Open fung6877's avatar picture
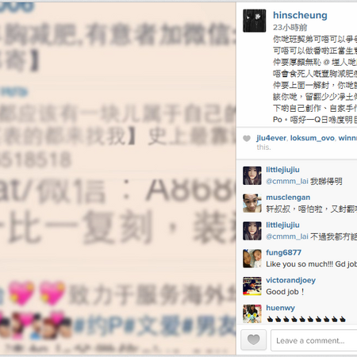The height and width of the screenshot is (357, 357). click(252, 259)
